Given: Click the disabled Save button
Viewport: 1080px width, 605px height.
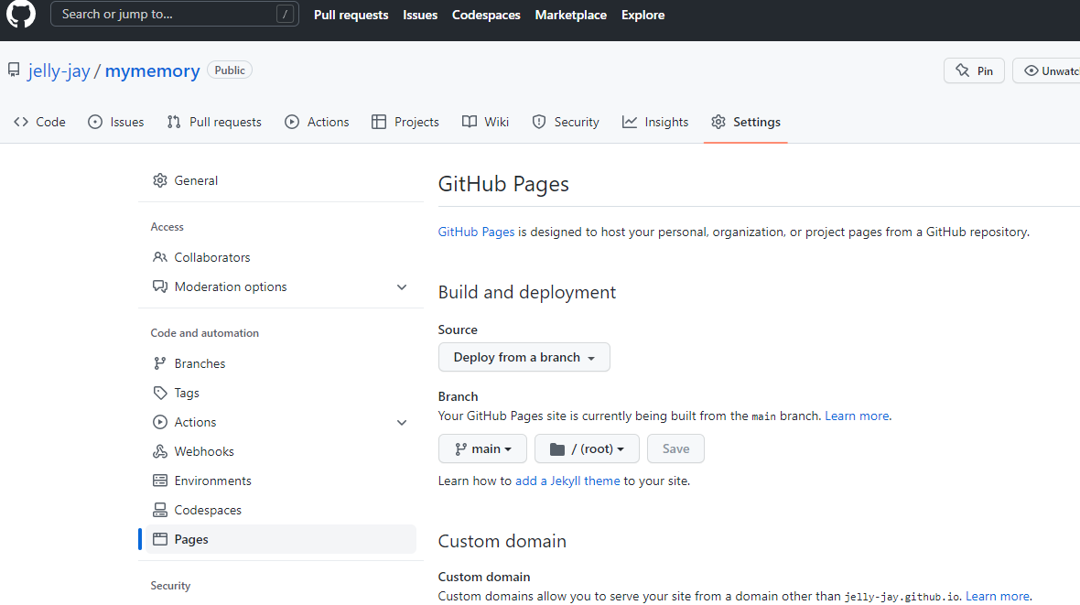Looking at the screenshot, I should click(675, 448).
